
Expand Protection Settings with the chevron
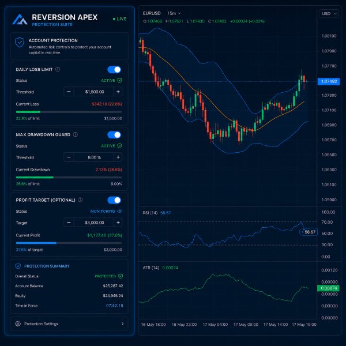tap(122, 324)
